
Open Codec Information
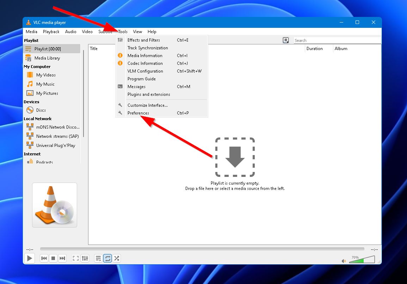(162, 63)
